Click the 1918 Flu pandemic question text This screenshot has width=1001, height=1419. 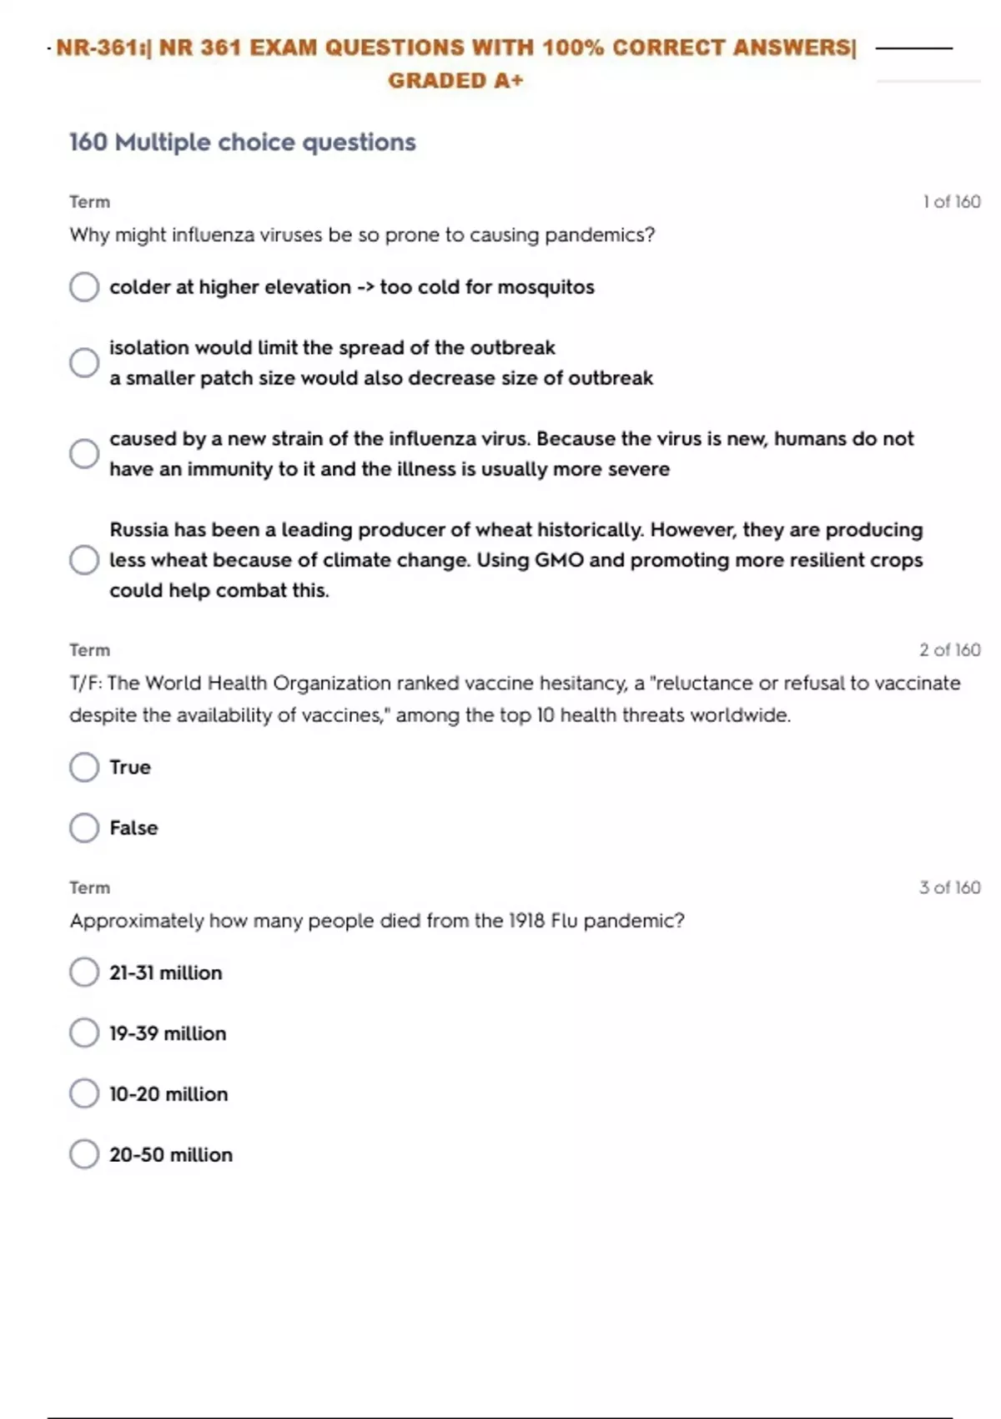coord(377,921)
